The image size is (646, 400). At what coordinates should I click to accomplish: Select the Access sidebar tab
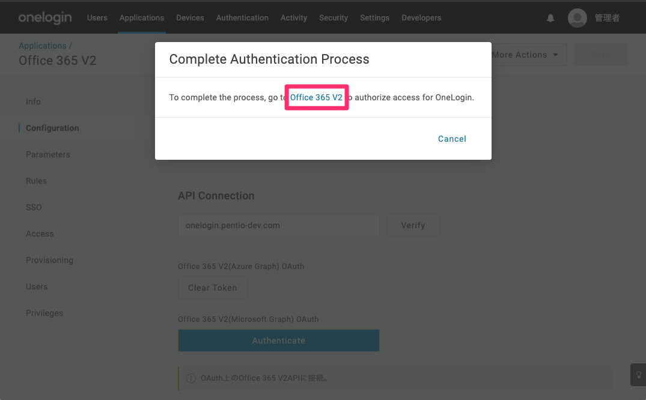pyautogui.click(x=40, y=234)
